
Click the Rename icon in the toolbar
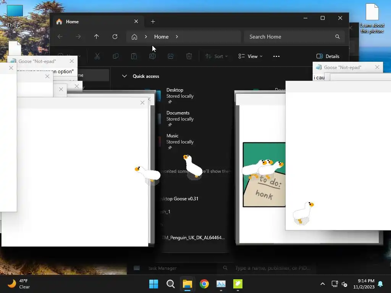152,56
